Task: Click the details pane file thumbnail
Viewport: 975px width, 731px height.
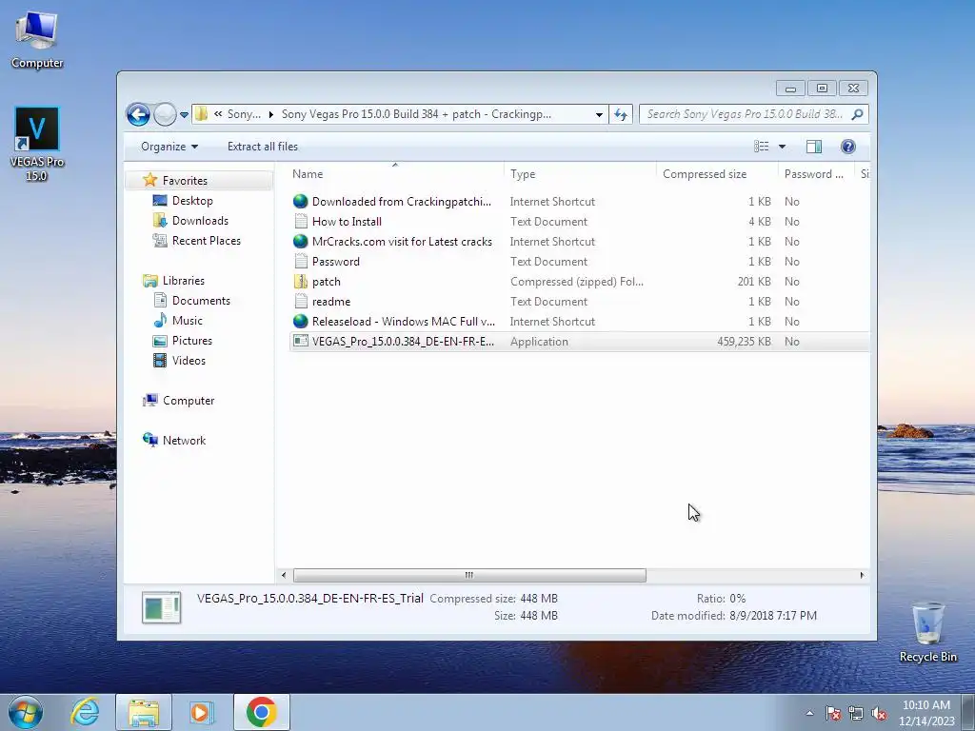Action: pyautogui.click(x=162, y=607)
